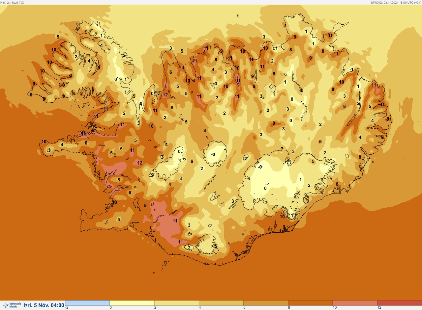Viewport: 422px width, 310px height.
Task: Click the '12' legend scale label
Action: 379,307
